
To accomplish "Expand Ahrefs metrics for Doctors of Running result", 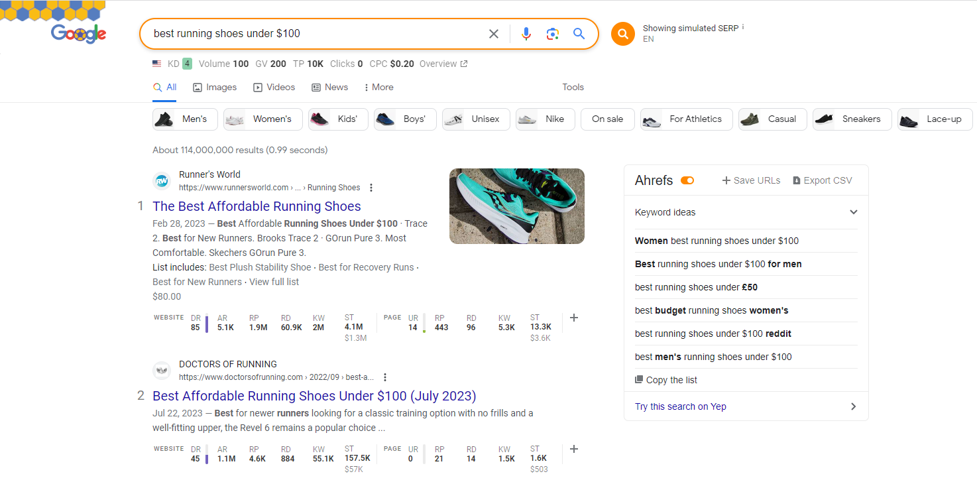I will click(574, 449).
